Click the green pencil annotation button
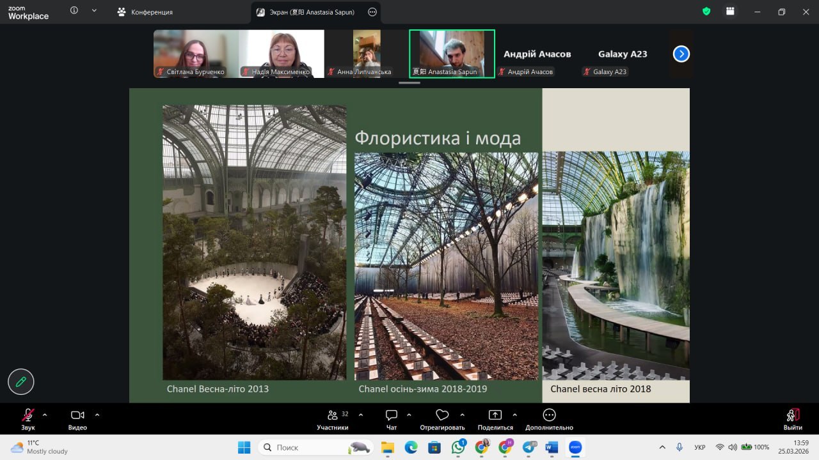 coord(21,382)
